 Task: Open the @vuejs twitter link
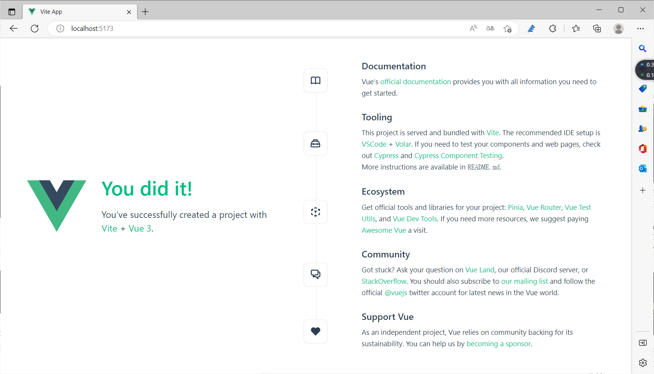pos(396,292)
